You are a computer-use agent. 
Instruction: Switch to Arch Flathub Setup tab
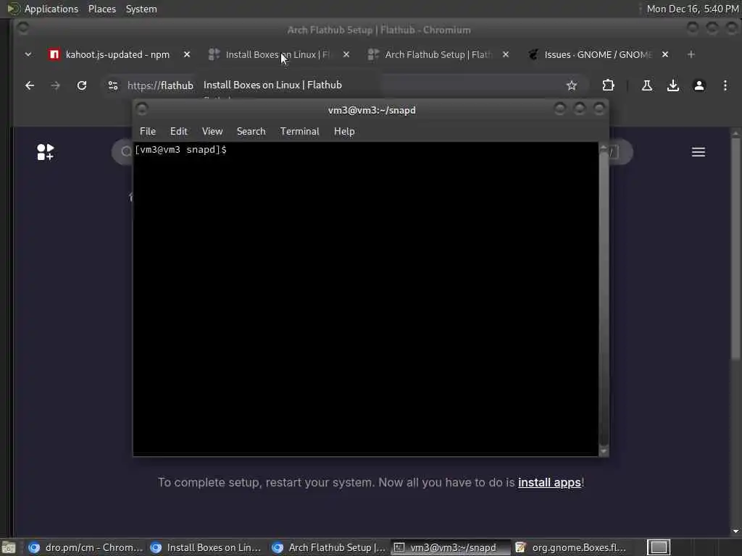coord(438,54)
